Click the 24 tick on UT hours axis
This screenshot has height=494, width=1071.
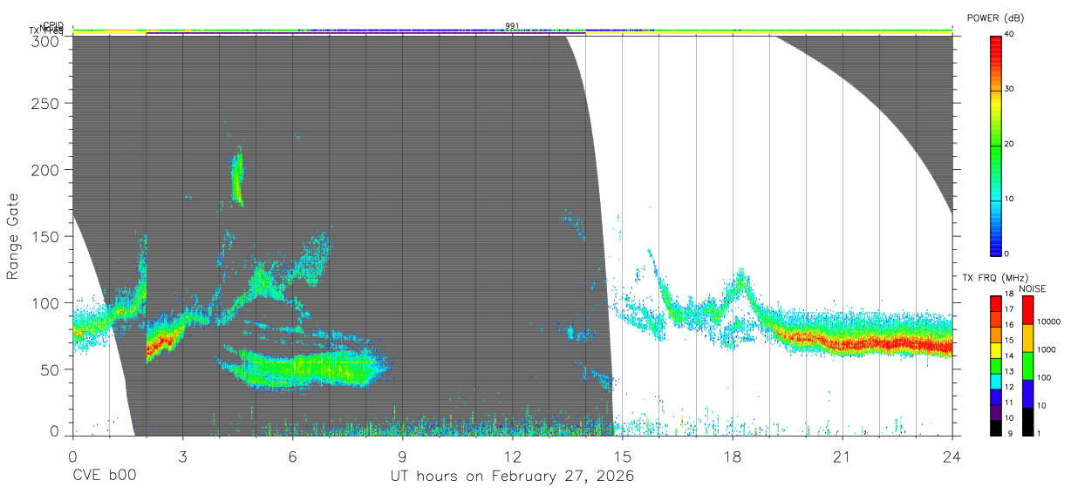pyautogui.click(x=952, y=456)
